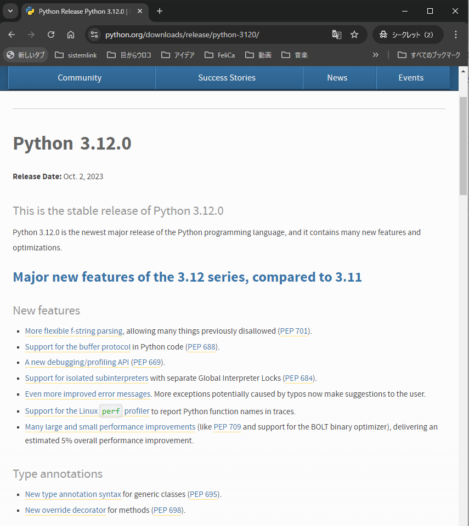Open Chrome three-dot menu

point(456,35)
